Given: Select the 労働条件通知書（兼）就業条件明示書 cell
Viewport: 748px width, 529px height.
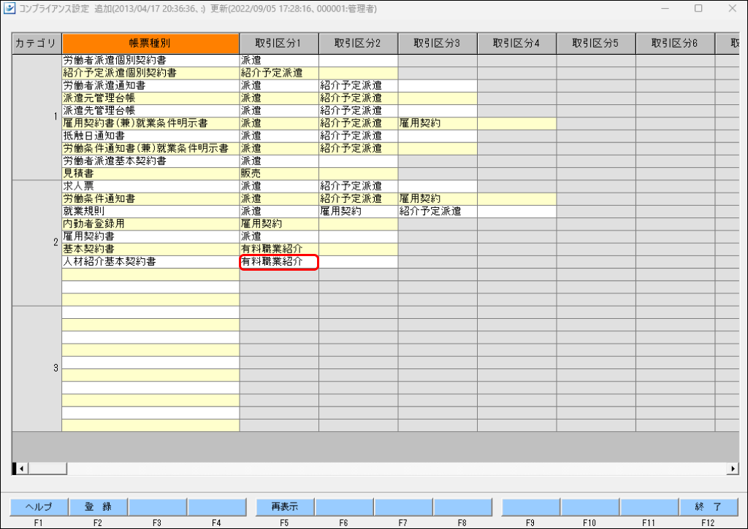Looking at the screenshot, I should tap(150, 149).
